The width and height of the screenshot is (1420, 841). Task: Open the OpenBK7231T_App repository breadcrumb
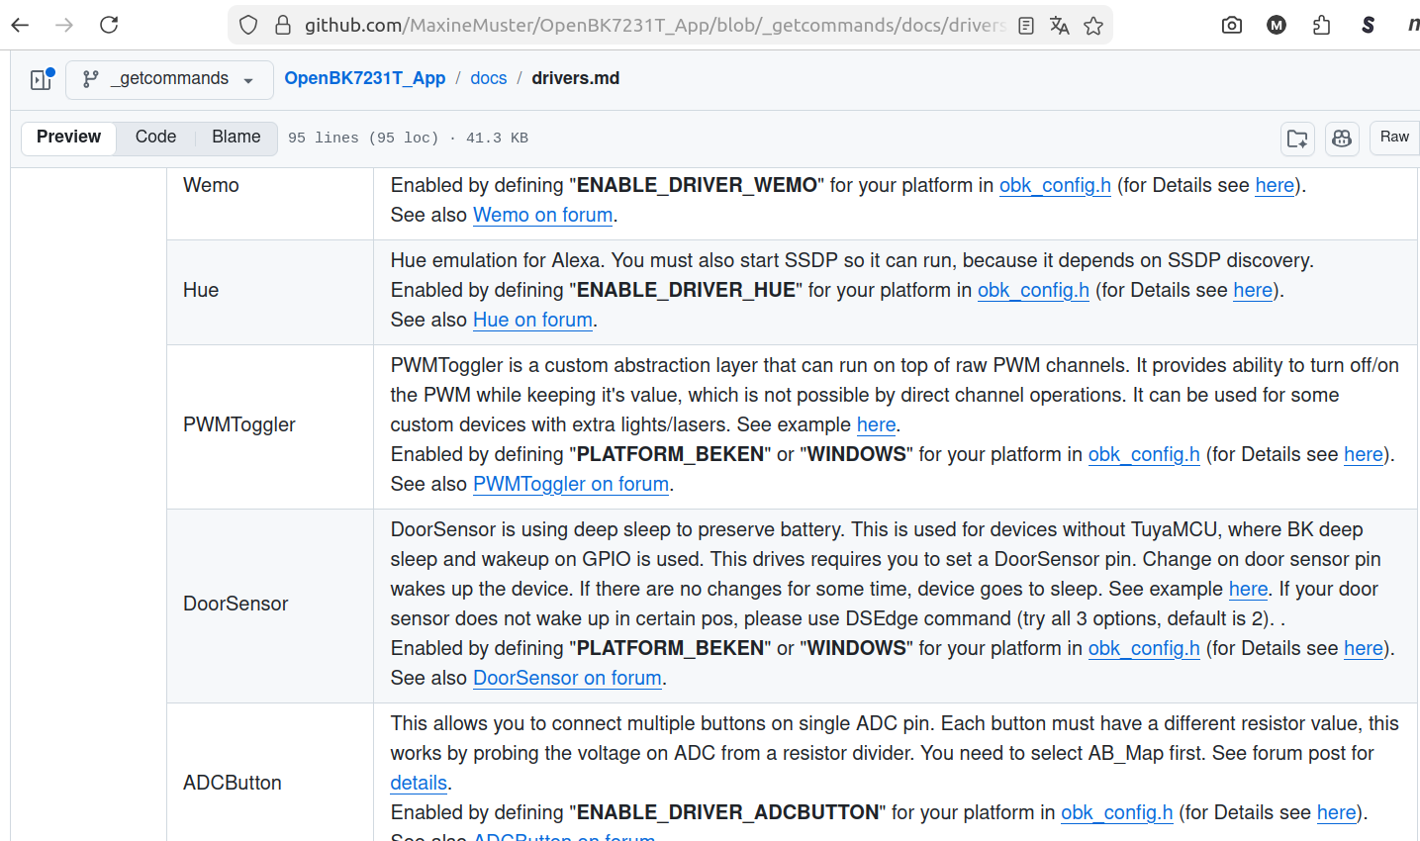(364, 78)
